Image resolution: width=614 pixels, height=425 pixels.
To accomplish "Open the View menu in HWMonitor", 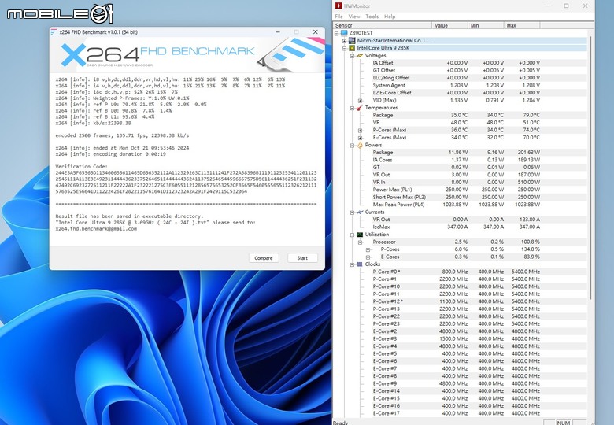I will coord(354,17).
